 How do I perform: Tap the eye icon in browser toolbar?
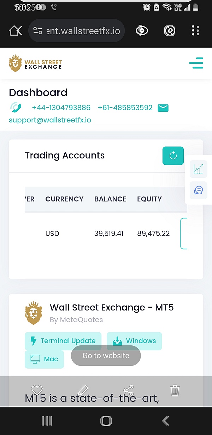[x=142, y=31]
